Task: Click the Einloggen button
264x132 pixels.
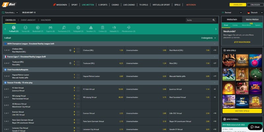Action: tap(255, 5)
